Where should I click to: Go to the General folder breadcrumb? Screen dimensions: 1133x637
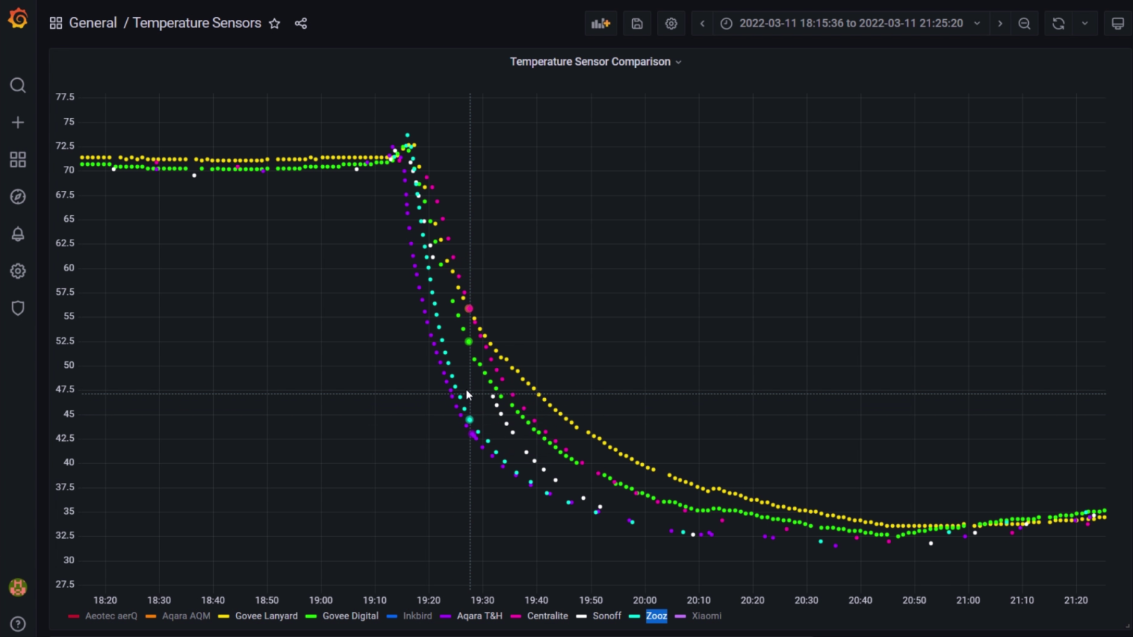tap(93, 23)
